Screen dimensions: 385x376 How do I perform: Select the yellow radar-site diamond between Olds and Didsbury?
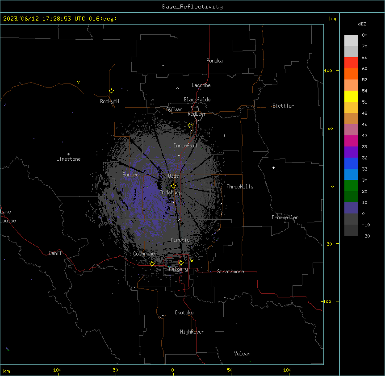pos(173,186)
